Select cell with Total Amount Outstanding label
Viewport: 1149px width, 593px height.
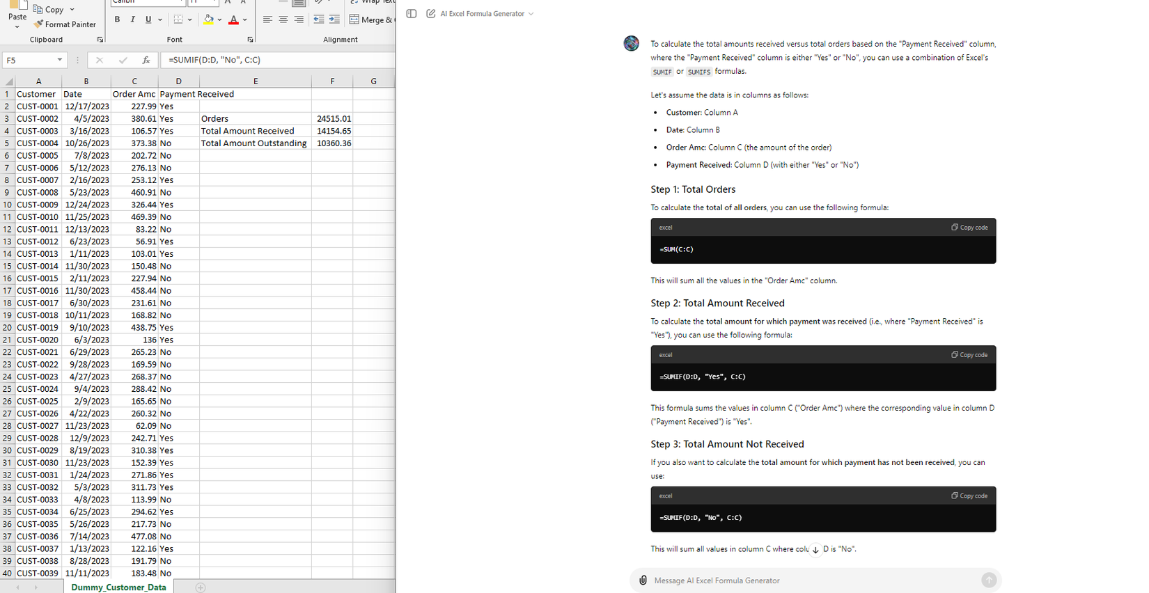[x=256, y=143]
